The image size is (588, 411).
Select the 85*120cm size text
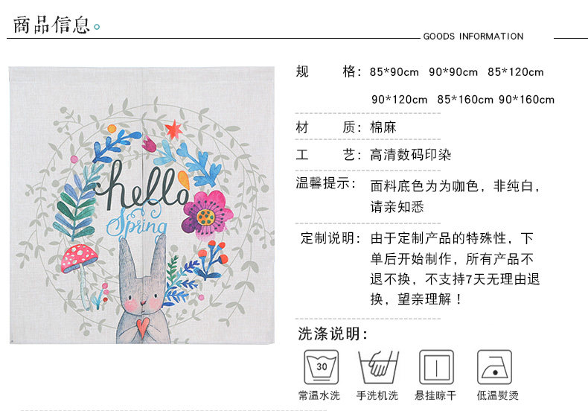[516, 72]
